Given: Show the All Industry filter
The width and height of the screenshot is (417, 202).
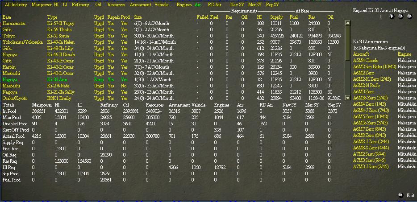Looking at the screenshot, I should pos(16,4).
